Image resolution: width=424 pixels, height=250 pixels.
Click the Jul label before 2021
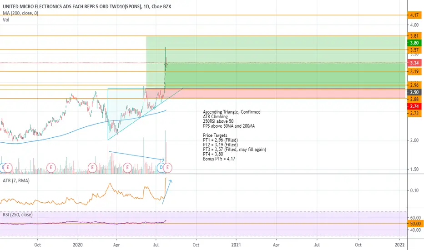pyautogui.click(x=156, y=245)
